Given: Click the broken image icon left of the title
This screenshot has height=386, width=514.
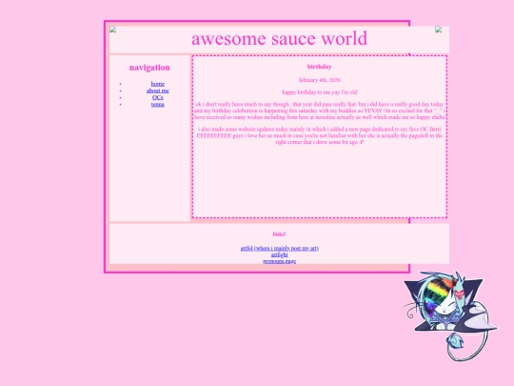Looking at the screenshot, I should (112, 30).
